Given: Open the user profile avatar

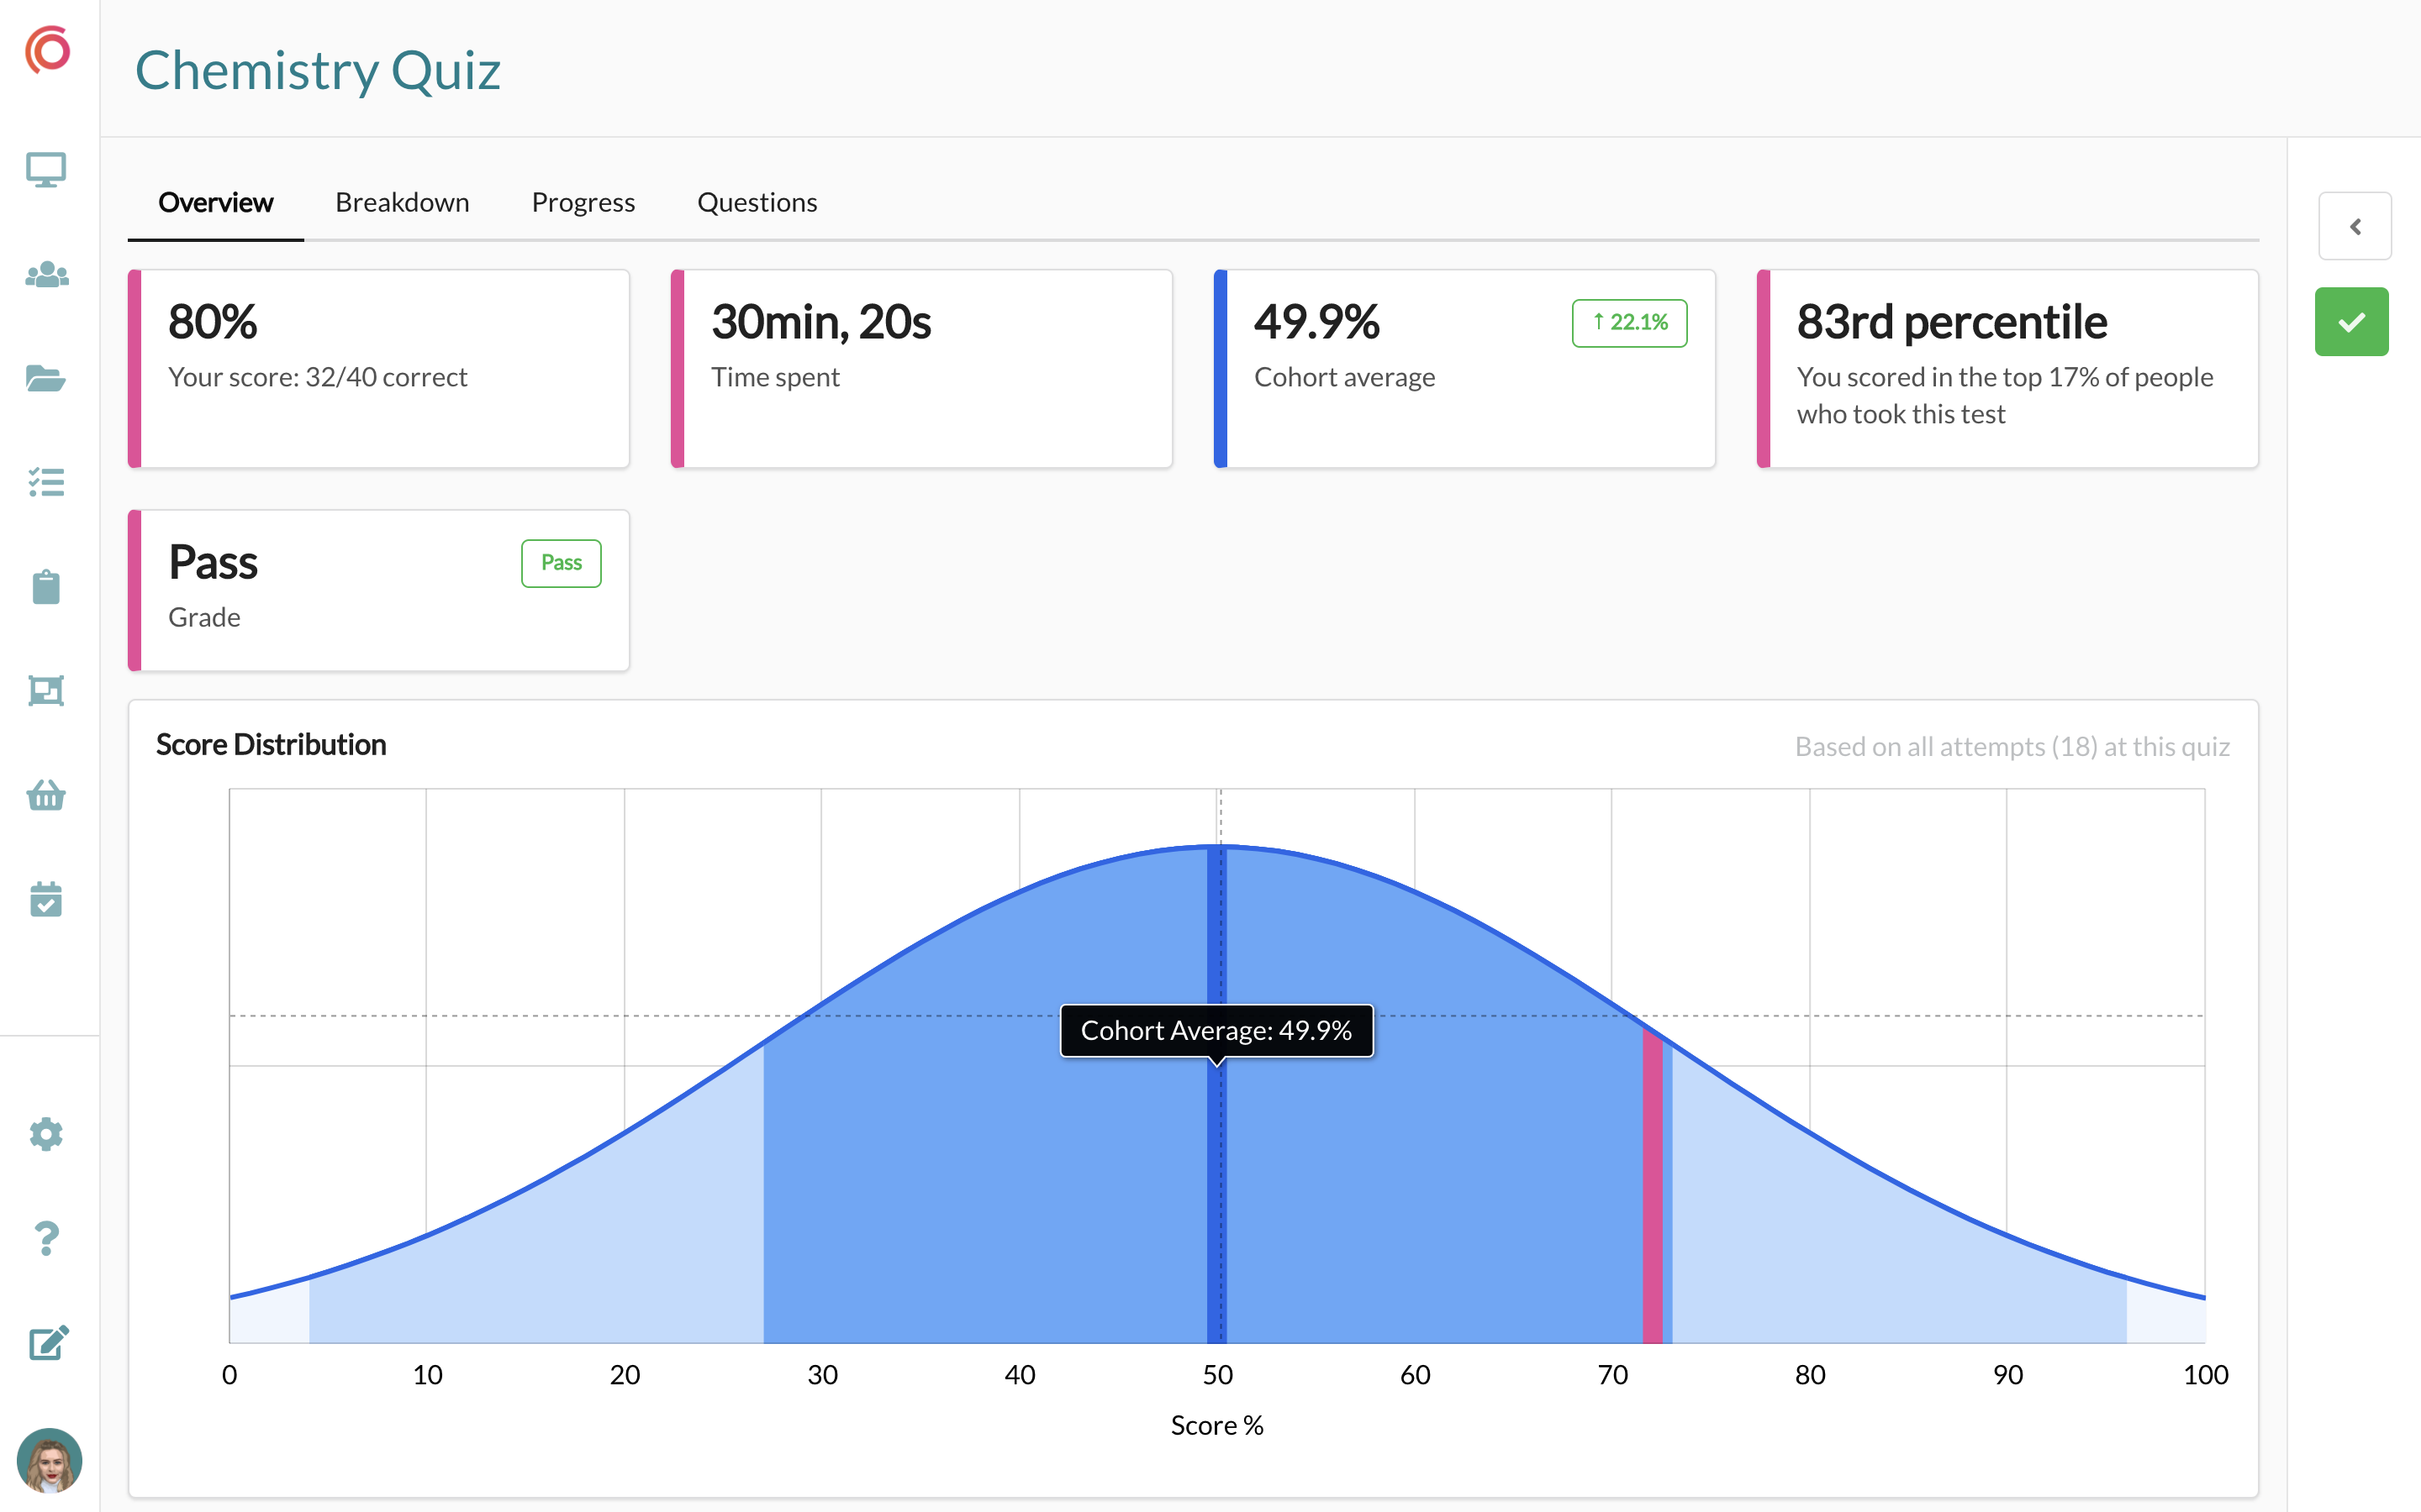Looking at the screenshot, I should pyautogui.click(x=49, y=1460).
